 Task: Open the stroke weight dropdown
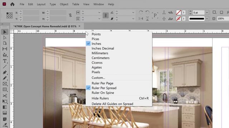pyautogui.click(x=207, y=13)
